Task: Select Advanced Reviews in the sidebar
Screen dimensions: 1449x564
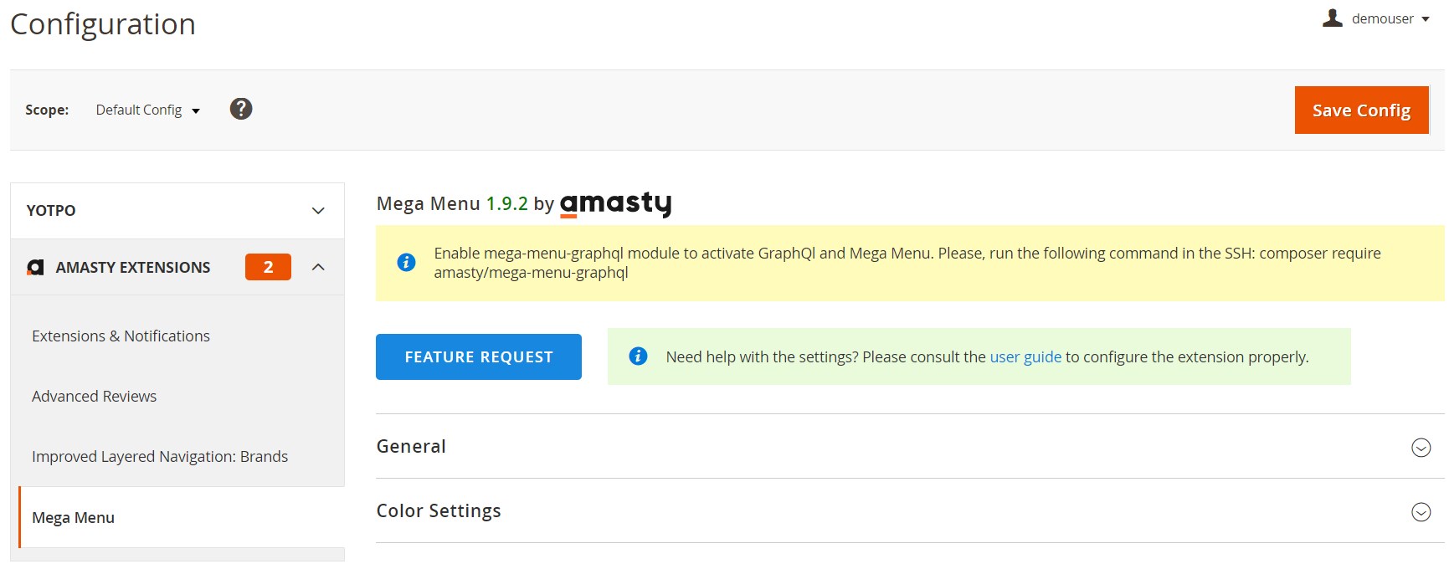Action: click(x=94, y=396)
